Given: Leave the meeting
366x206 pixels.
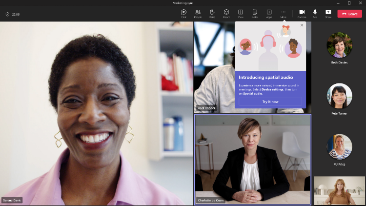Looking at the screenshot, I should (349, 14).
